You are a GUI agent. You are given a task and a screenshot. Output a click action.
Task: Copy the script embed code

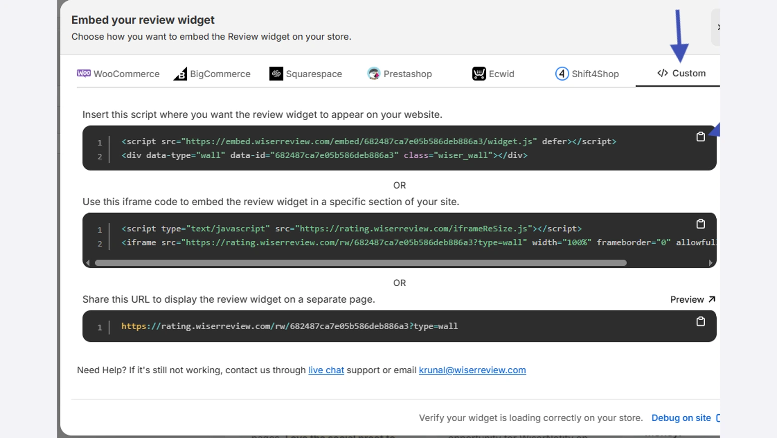(700, 137)
